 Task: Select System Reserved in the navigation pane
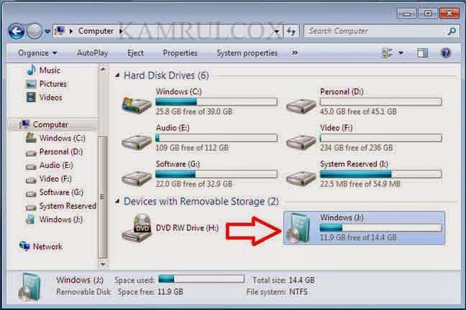tap(68, 206)
